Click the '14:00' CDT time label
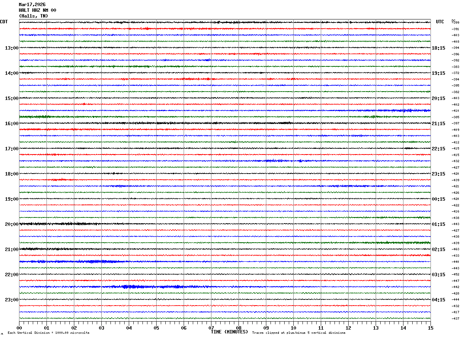Image resolution: width=461 pixels, height=338 pixels. 12,73
